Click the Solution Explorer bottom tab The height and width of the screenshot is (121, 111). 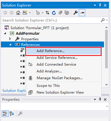click(14, 91)
